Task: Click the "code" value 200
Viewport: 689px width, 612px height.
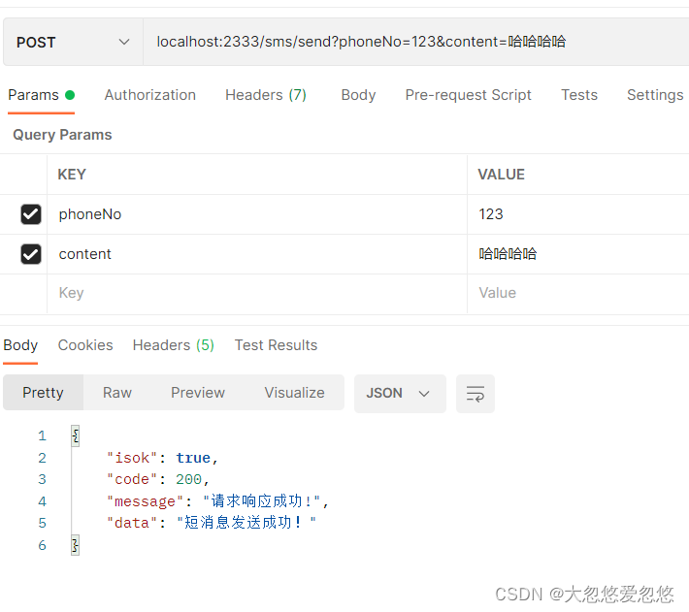Action: (188, 479)
